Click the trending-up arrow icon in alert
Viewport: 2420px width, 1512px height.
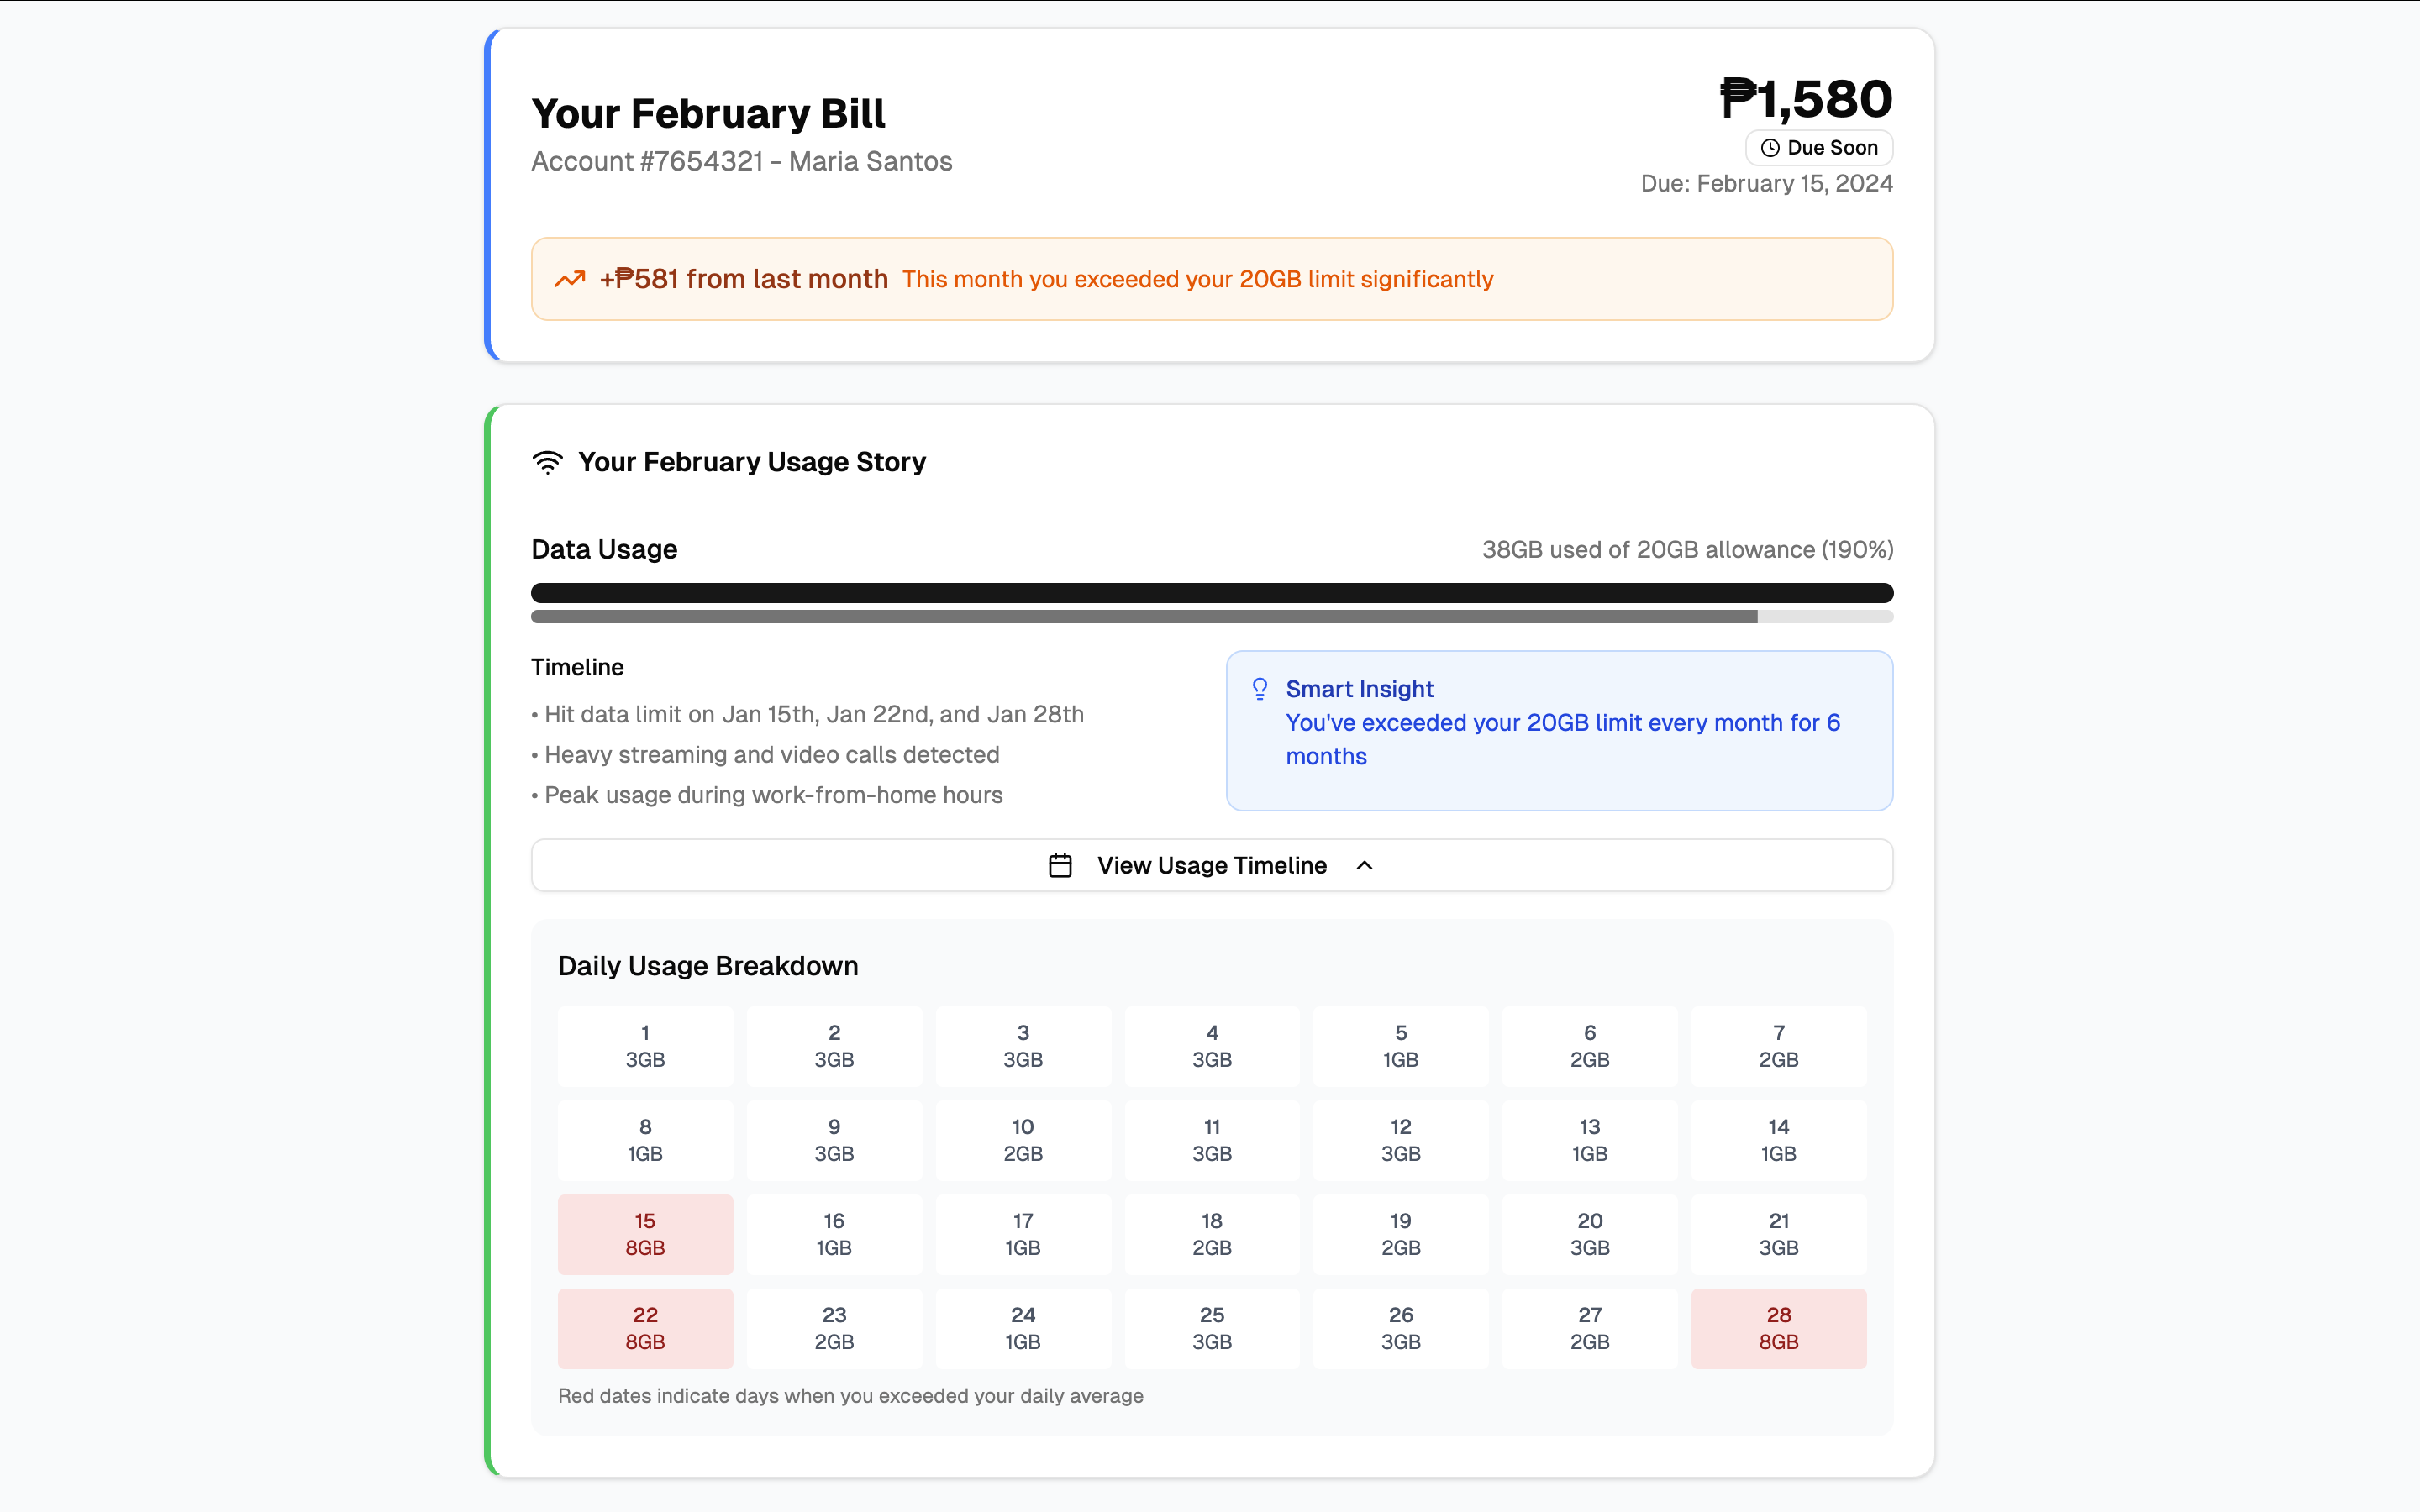click(570, 279)
